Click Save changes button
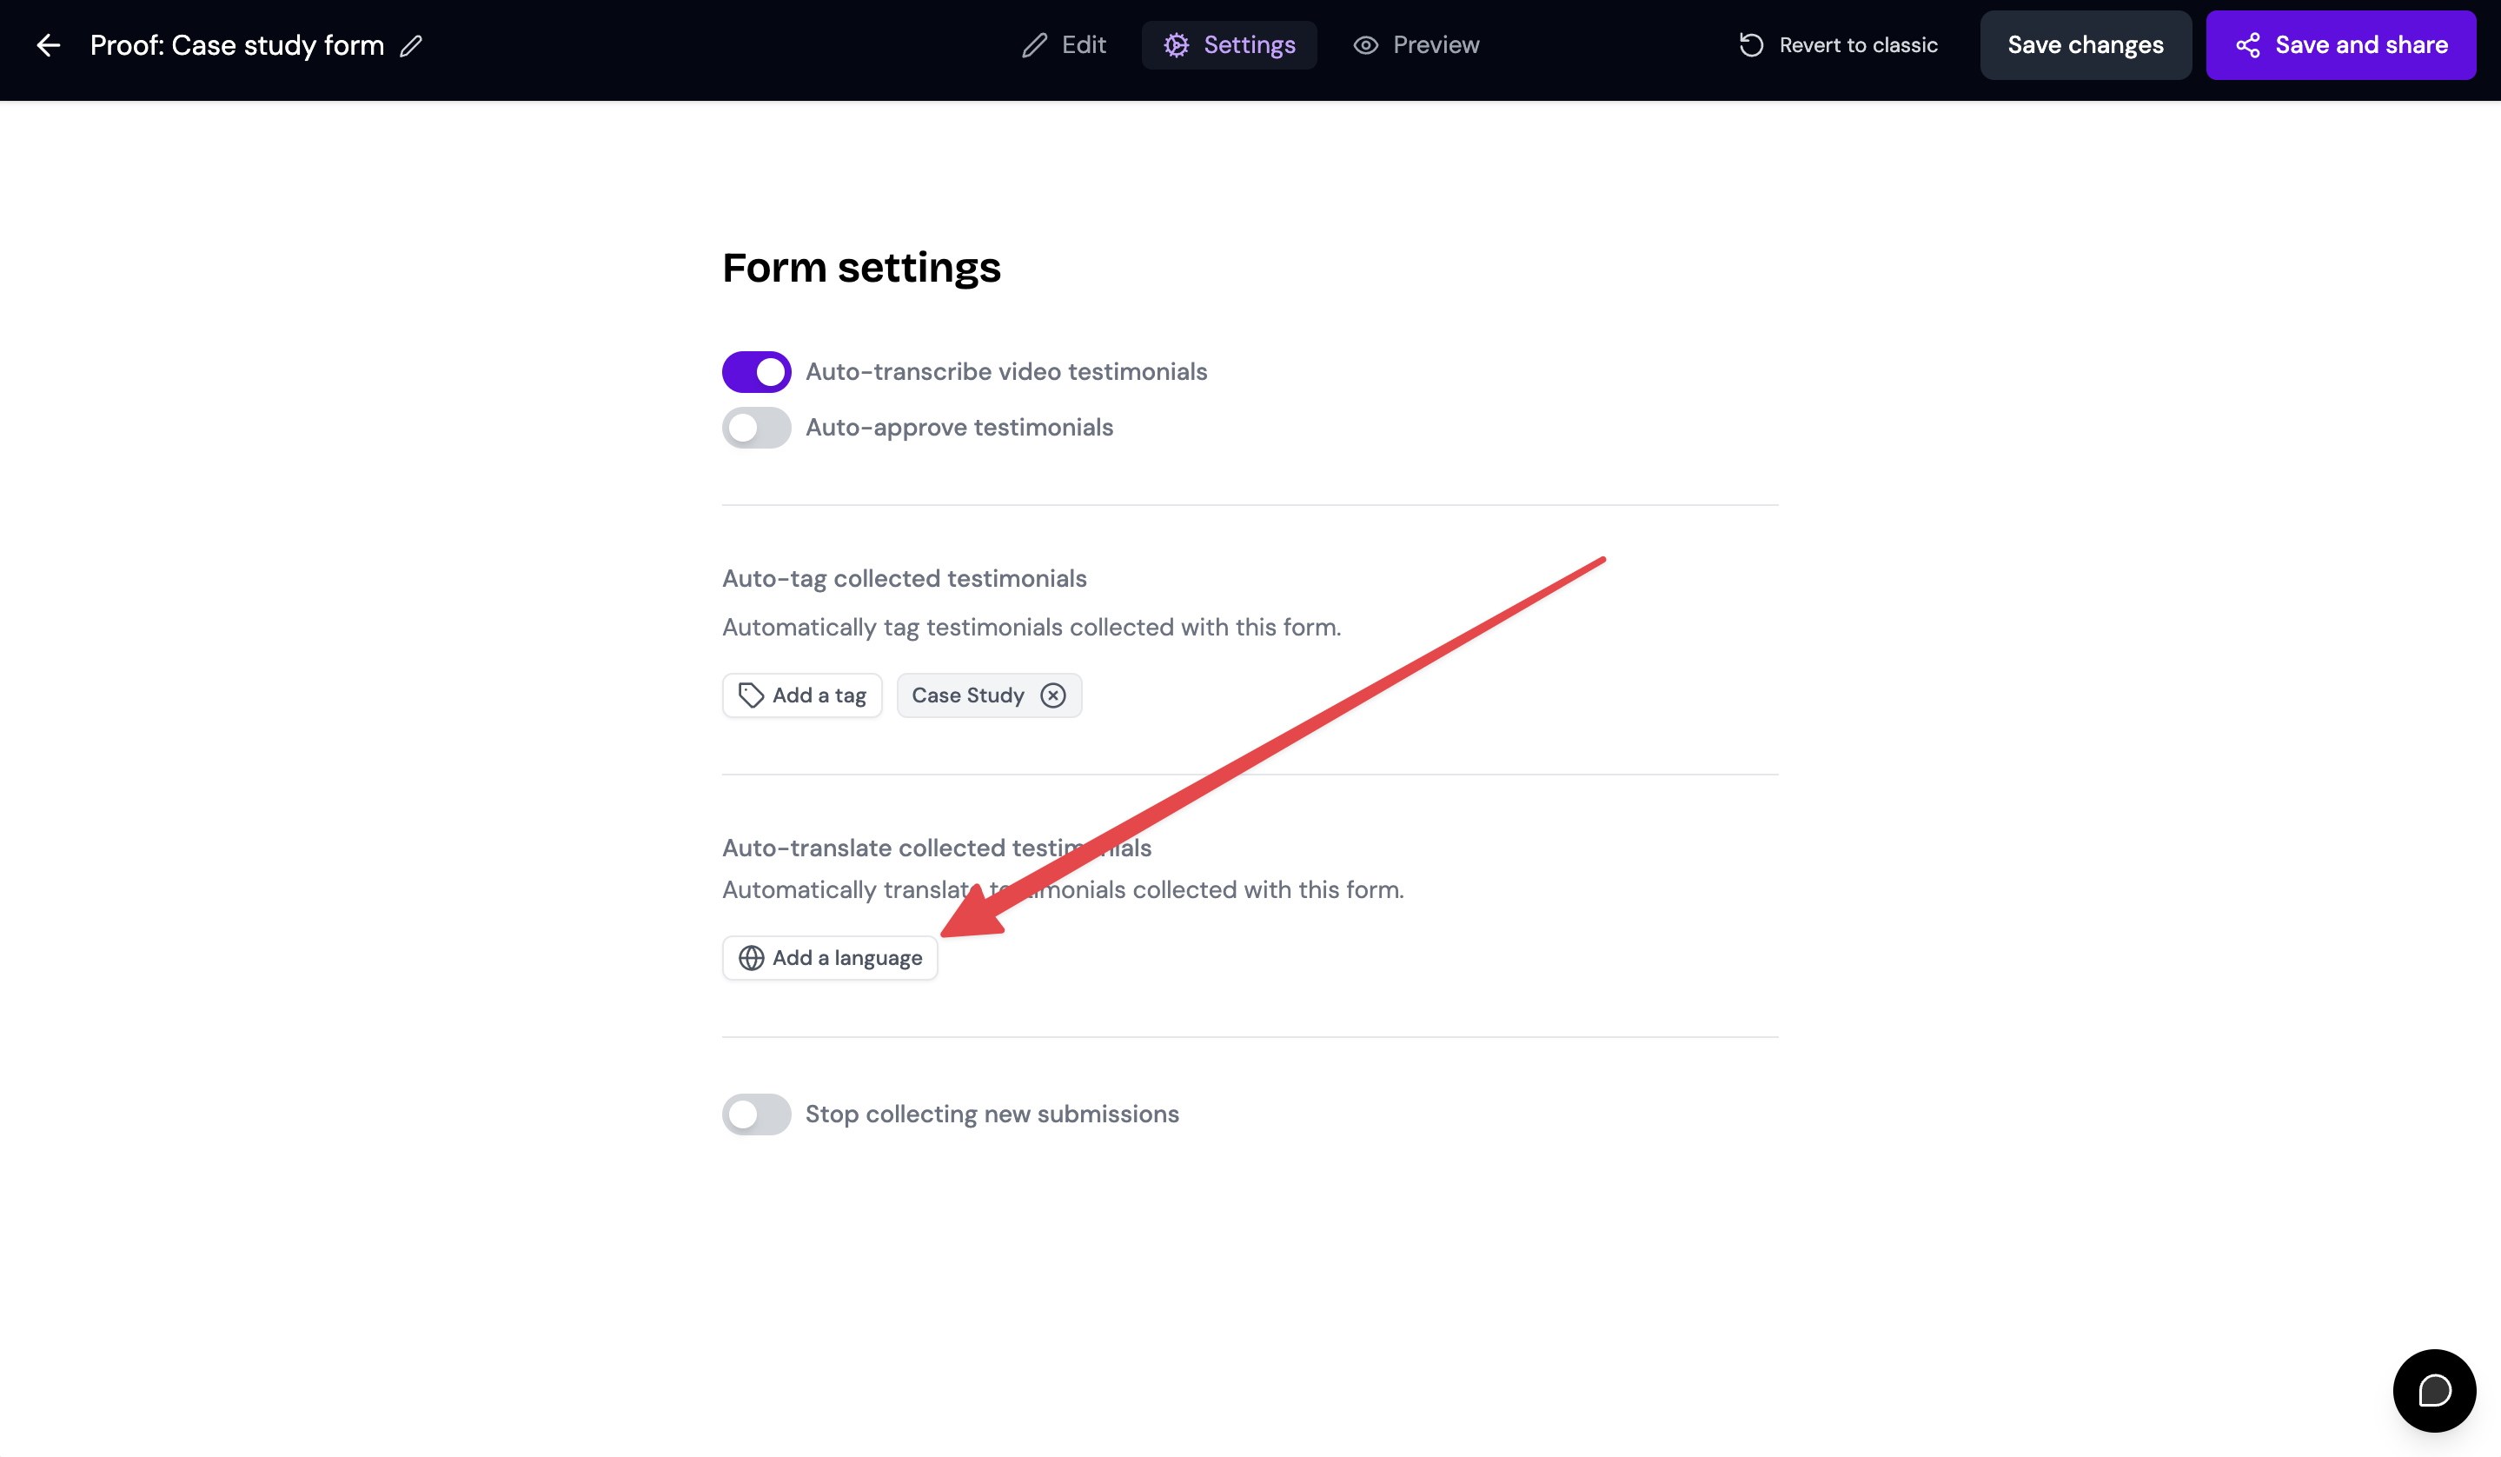Screen dimensions: 2501x1457 (2085, 44)
